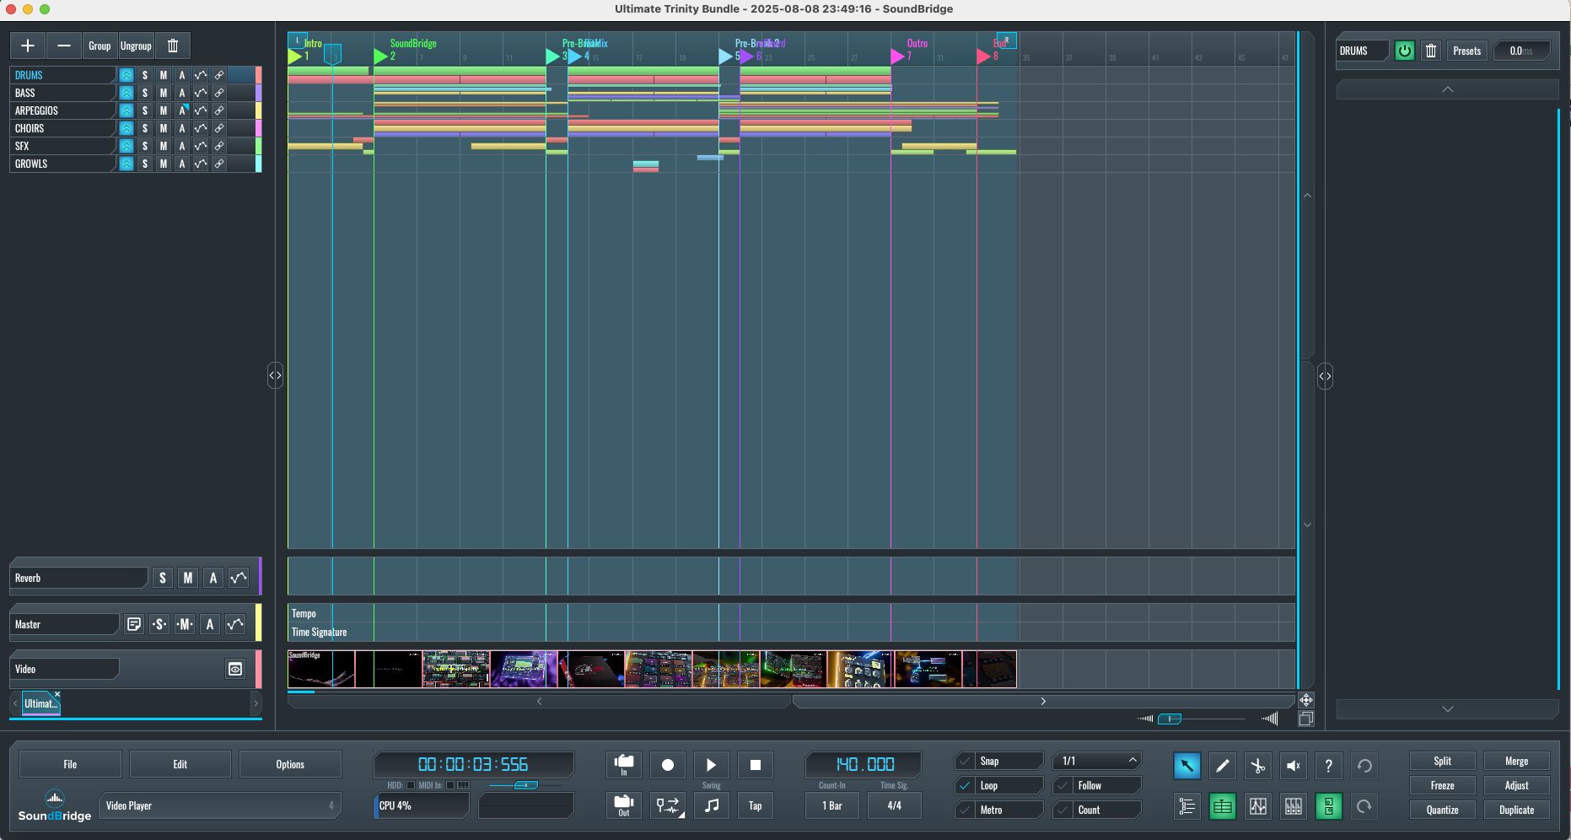1571x840 pixels.
Task: Click the Redo arrow icon
Action: pyautogui.click(x=1364, y=807)
